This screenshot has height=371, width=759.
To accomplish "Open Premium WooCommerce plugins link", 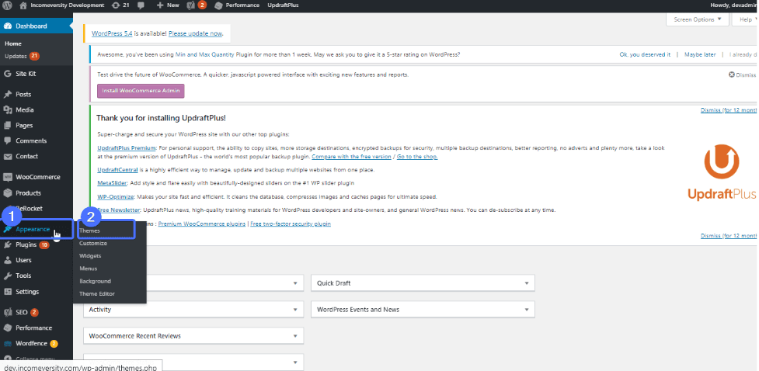I will (201, 224).
